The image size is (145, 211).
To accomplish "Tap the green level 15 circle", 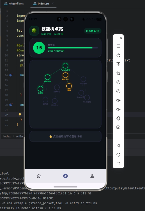I will pyautogui.click(x=39, y=48).
